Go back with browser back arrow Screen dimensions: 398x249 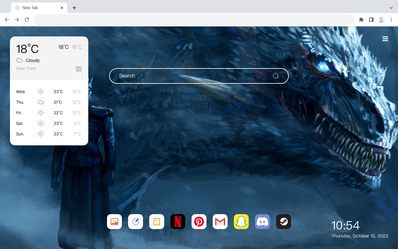[x=7, y=20]
